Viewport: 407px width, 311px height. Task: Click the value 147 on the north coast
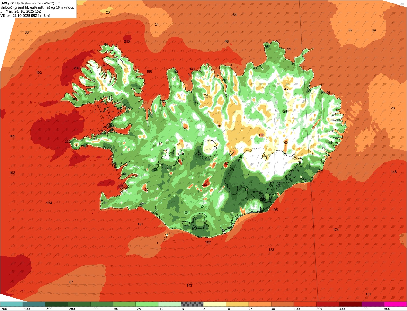tap(192, 69)
